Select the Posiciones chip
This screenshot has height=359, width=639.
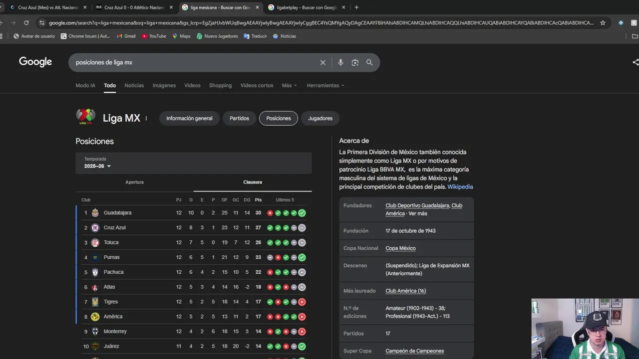click(x=279, y=118)
